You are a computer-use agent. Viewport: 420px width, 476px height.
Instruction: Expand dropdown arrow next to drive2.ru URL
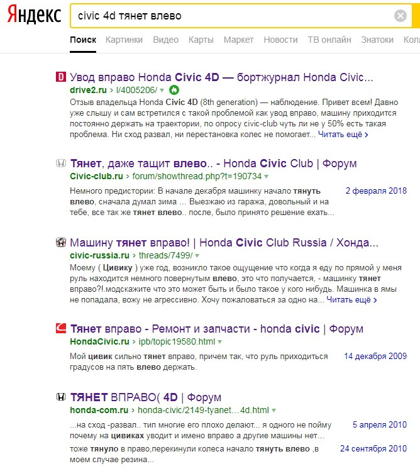162,91
